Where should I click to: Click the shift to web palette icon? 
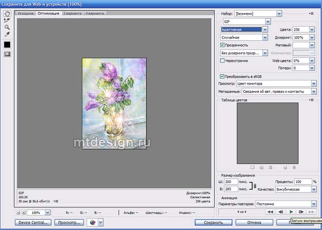[x=261, y=168]
